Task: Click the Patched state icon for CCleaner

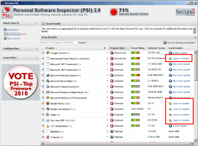Action: pos(112,137)
